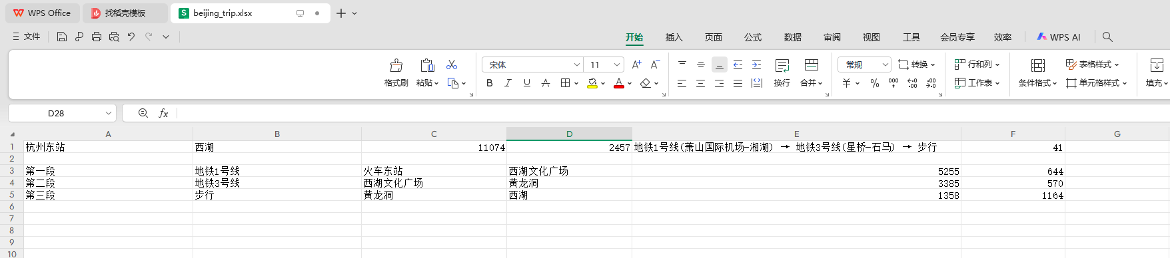The width and height of the screenshot is (1170, 258).
Task: Apply the borders grid icon
Action: pos(565,83)
